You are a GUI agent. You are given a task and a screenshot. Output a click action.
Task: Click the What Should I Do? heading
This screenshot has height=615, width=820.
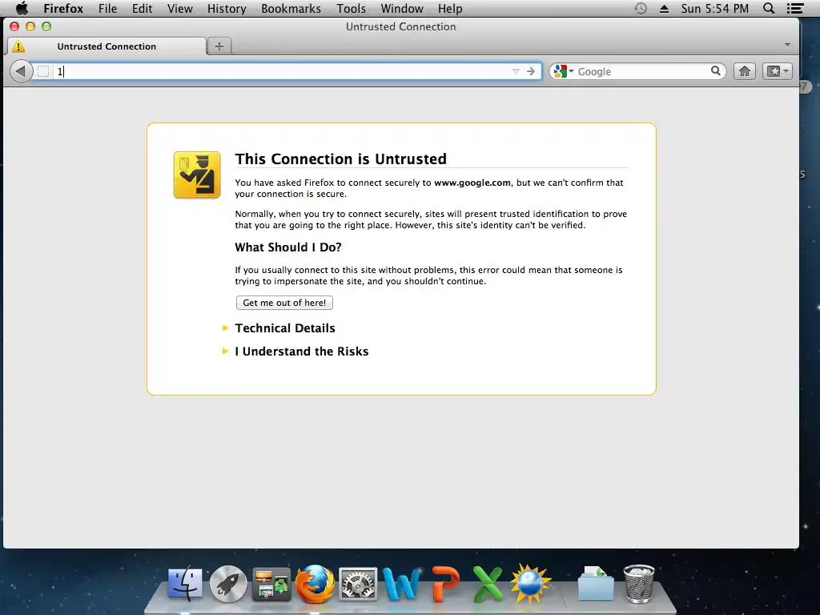click(x=288, y=247)
